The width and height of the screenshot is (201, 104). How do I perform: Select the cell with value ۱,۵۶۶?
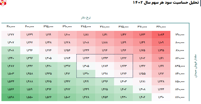click(x=11, y=89)
